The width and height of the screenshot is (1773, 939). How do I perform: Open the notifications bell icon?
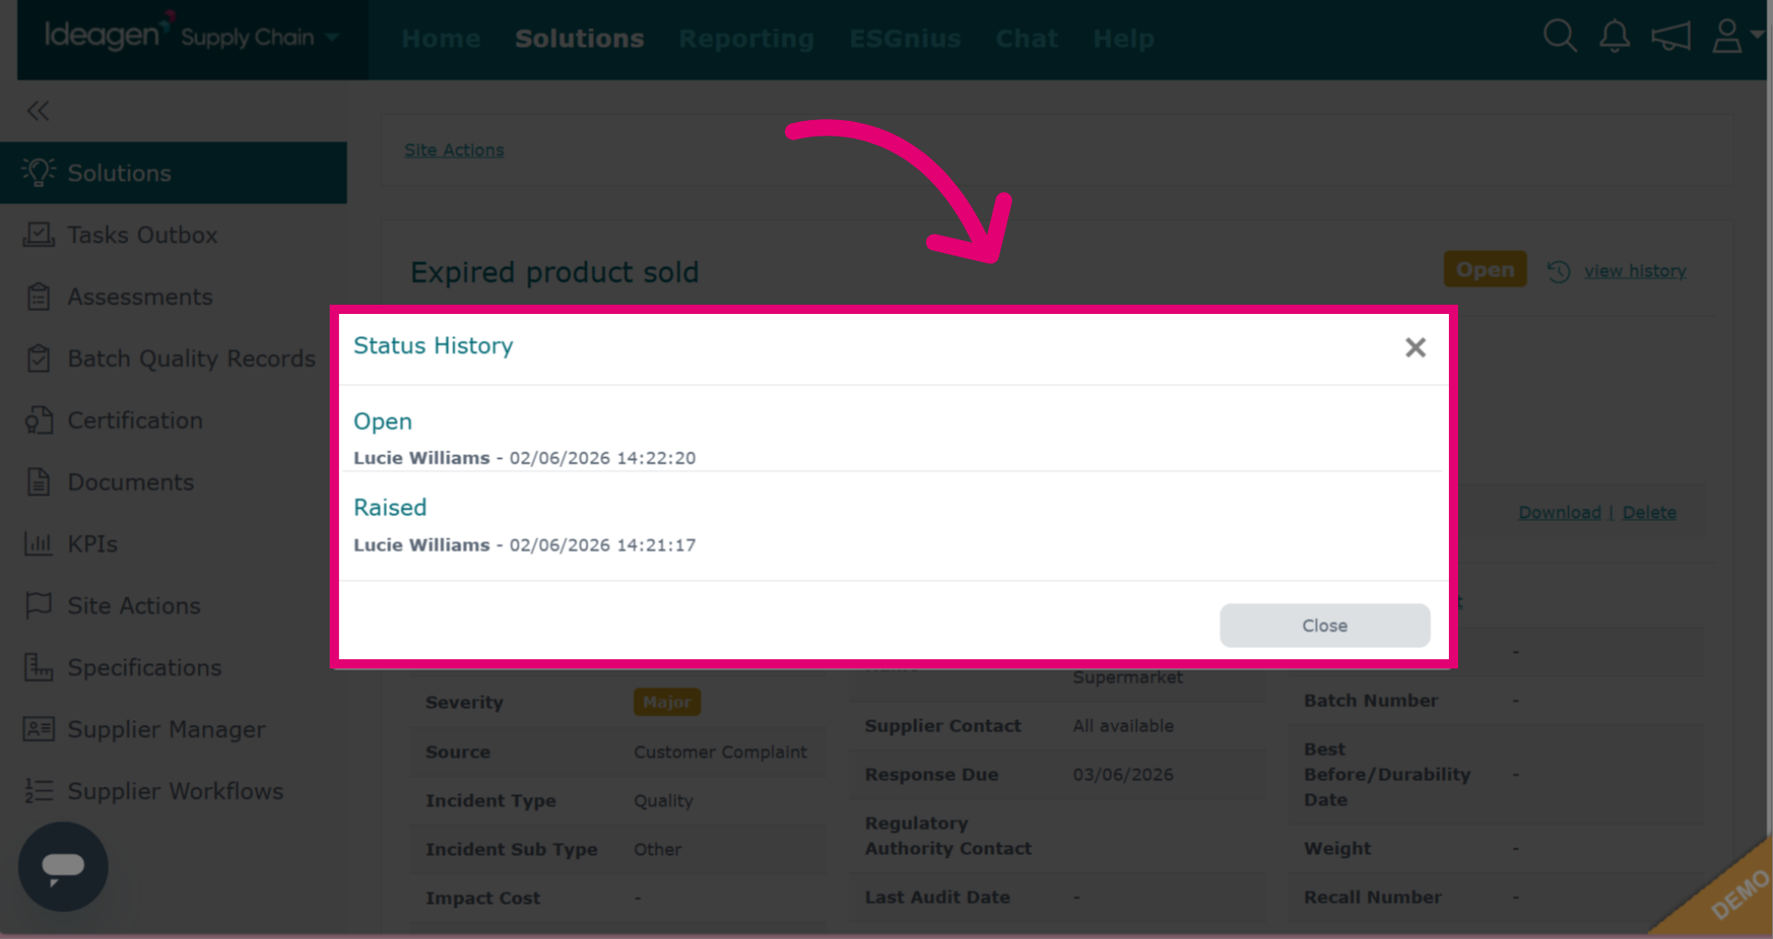1614,37
